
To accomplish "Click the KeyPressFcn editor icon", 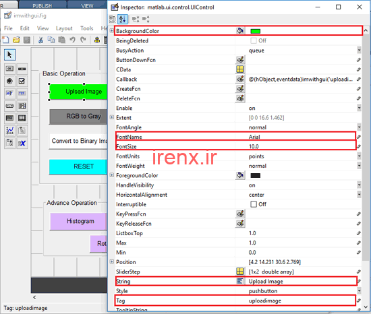I will point(240,214).
